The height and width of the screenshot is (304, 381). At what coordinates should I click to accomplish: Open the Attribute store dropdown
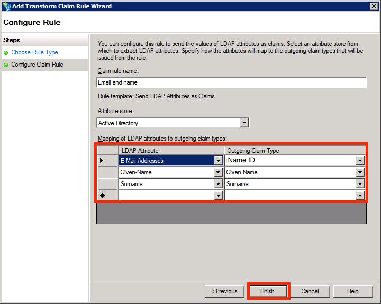[244, 123]
